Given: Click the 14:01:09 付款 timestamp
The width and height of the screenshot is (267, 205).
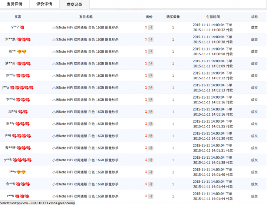Looking at the screenshot, I should click(213, 66).
